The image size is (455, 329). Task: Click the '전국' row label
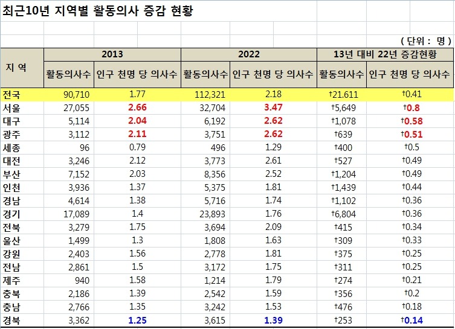(11, 95)
